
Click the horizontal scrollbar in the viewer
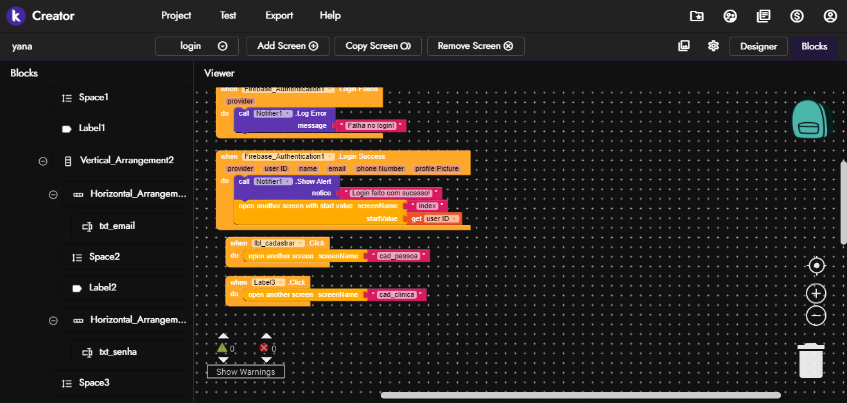pos(581,395)
